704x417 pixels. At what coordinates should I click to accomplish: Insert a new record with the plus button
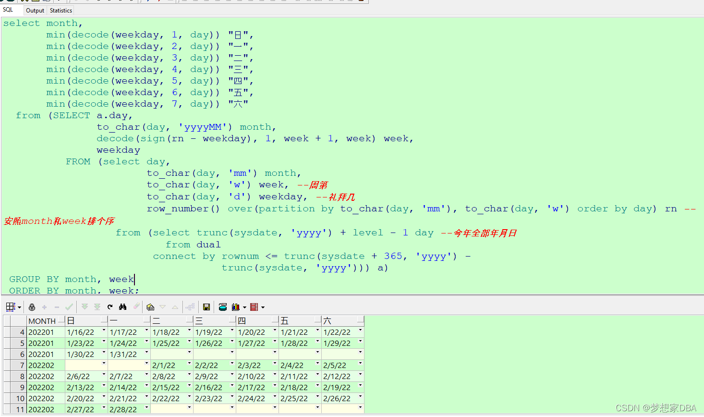(44, 307)
